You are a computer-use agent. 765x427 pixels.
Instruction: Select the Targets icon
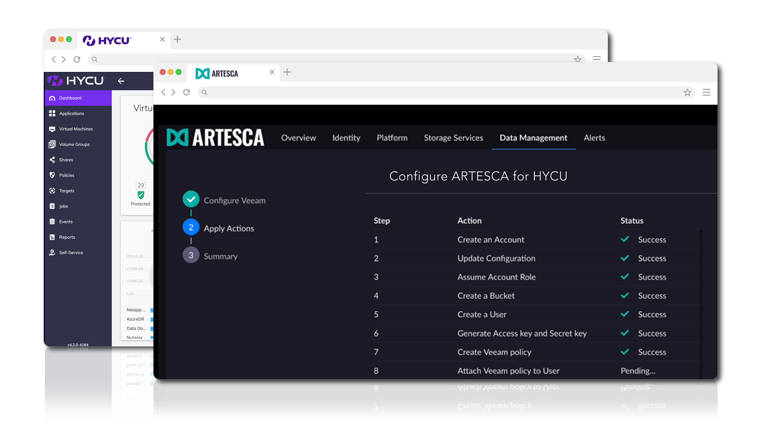coord(52,191)
